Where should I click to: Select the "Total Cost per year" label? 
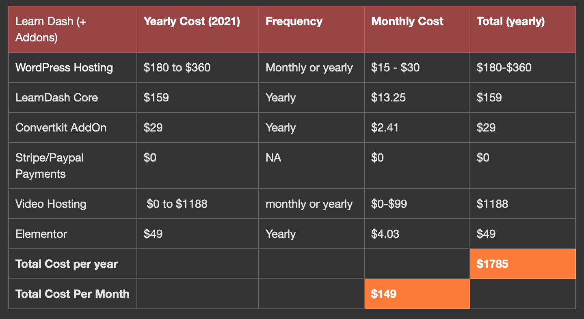coord(67,264)
